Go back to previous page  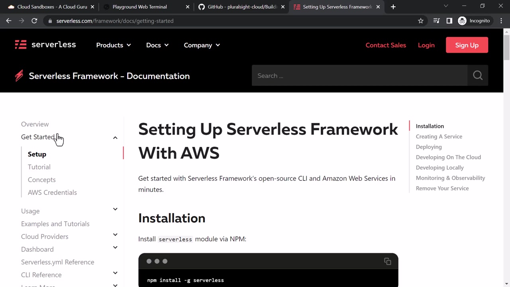coord(9,21)
